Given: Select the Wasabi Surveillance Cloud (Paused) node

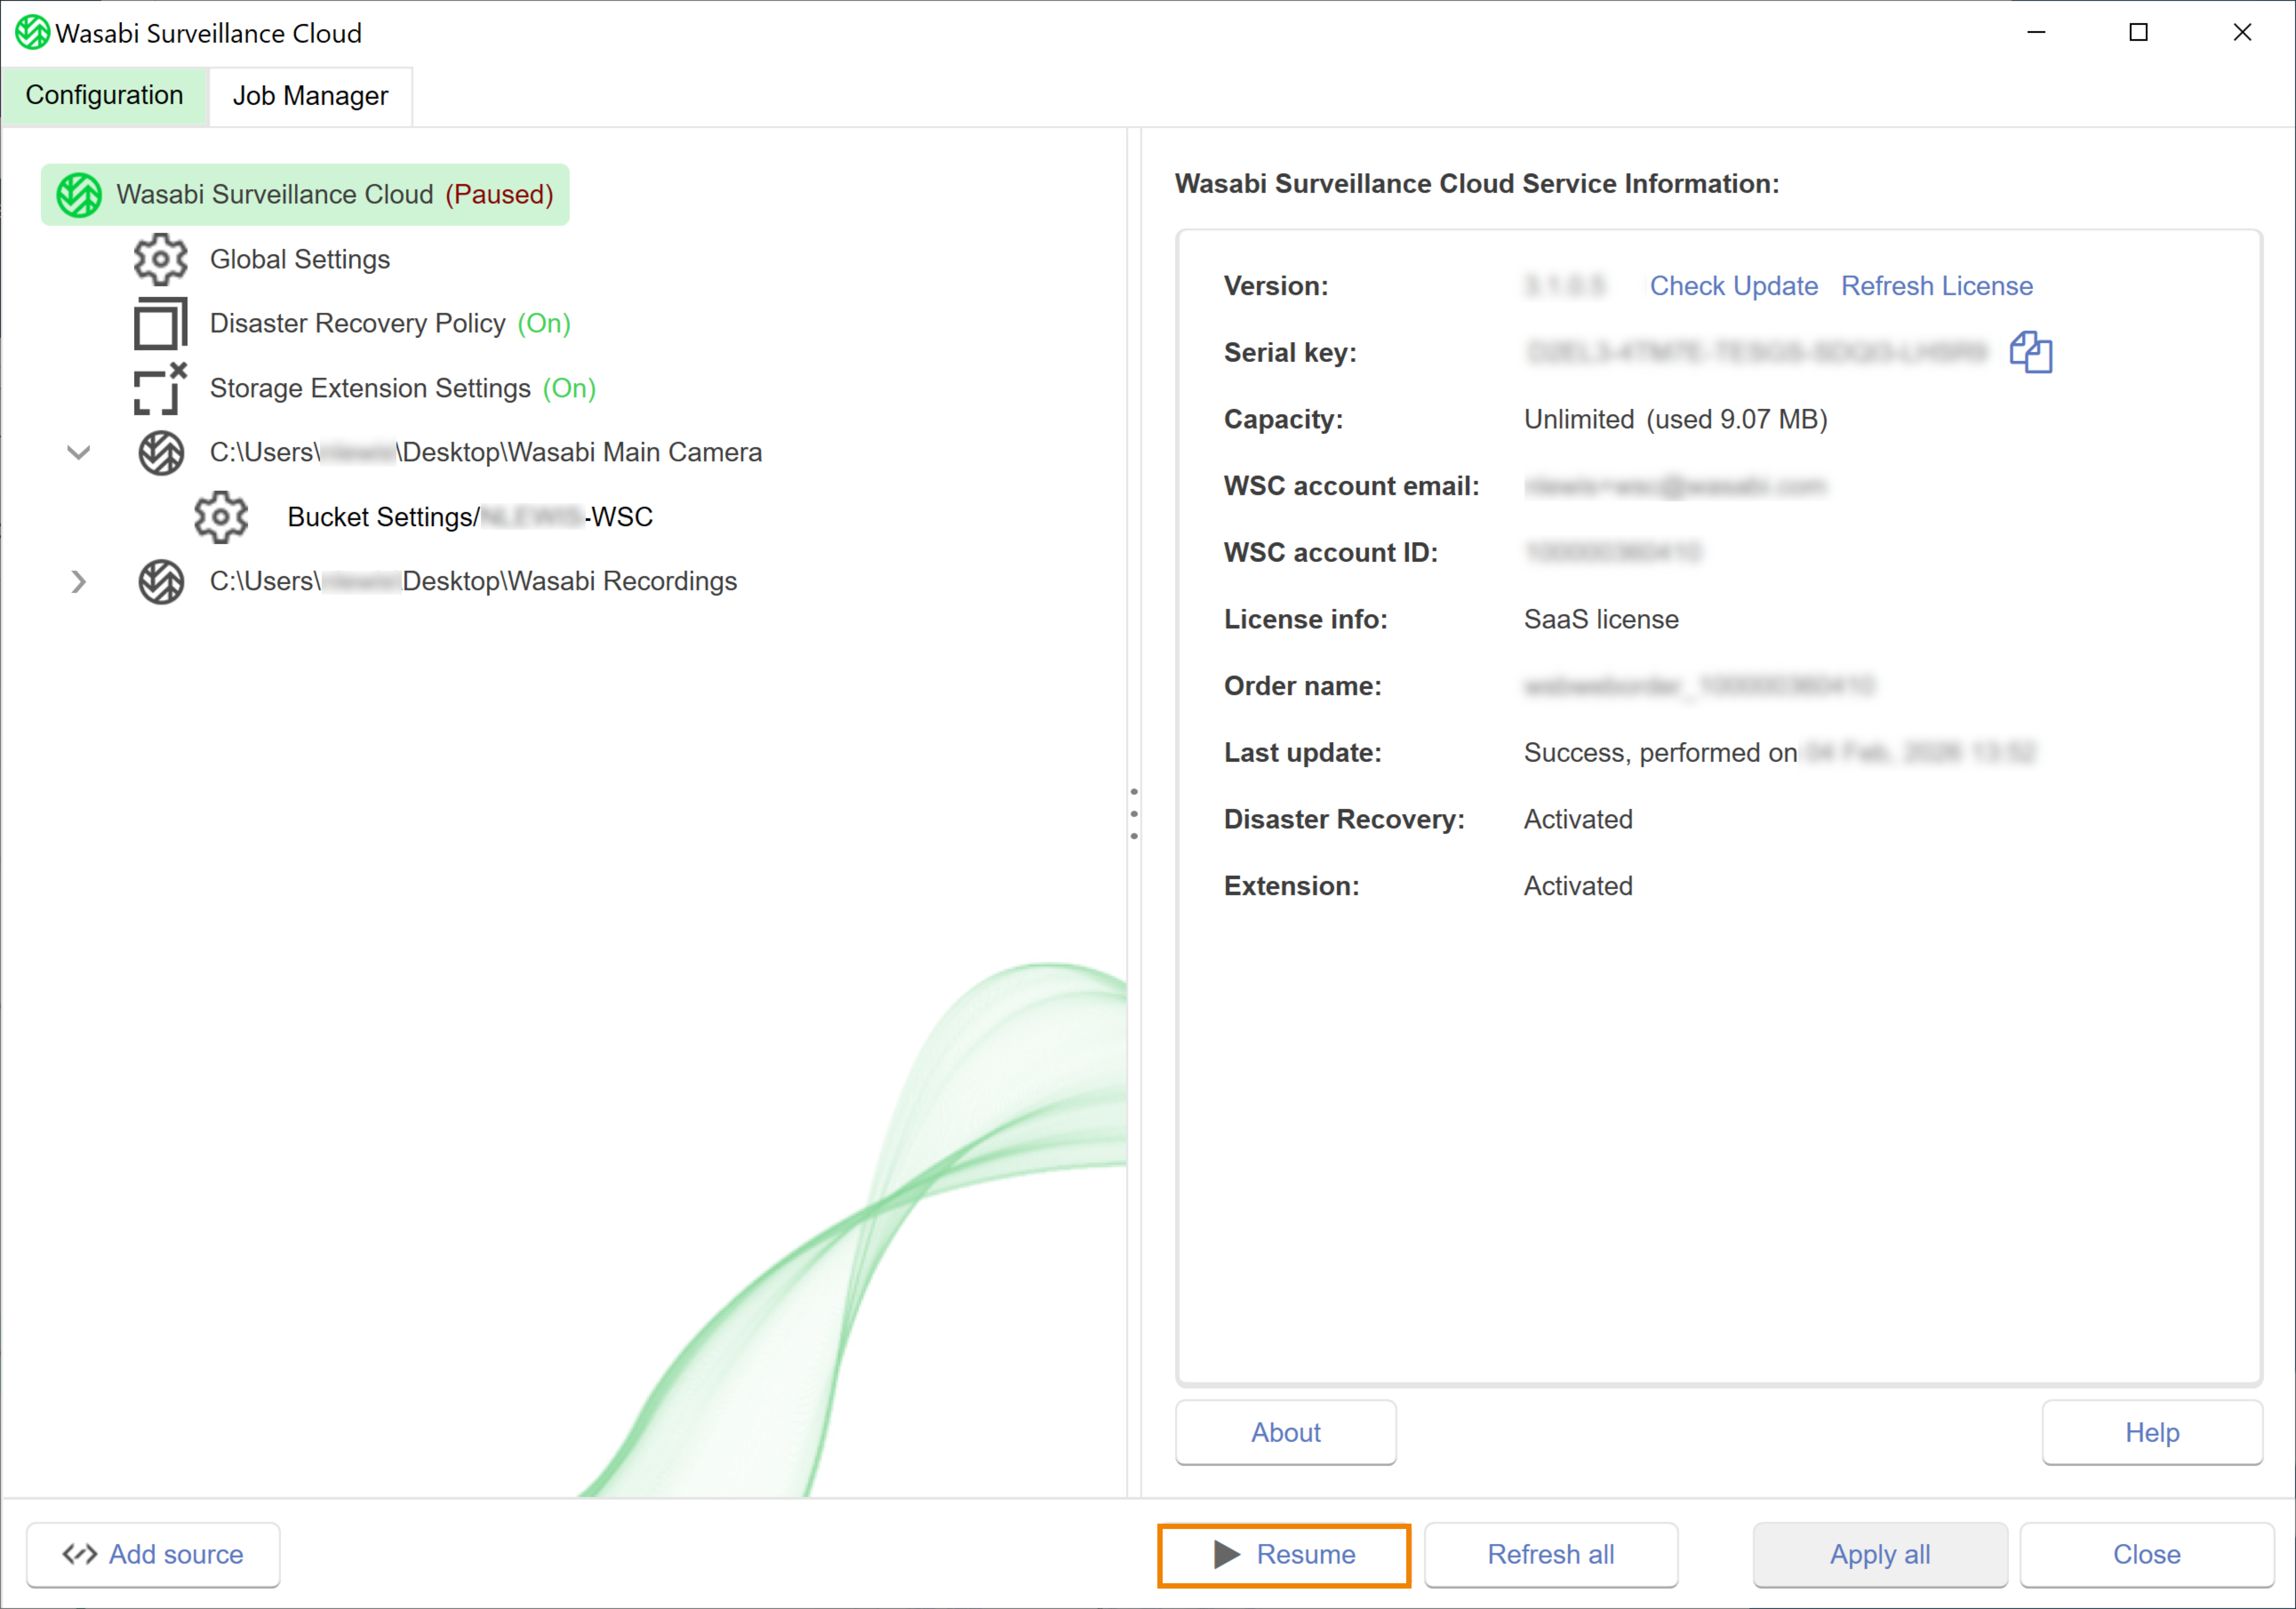Looking at the screenshot, I should [x=305, y=195].
